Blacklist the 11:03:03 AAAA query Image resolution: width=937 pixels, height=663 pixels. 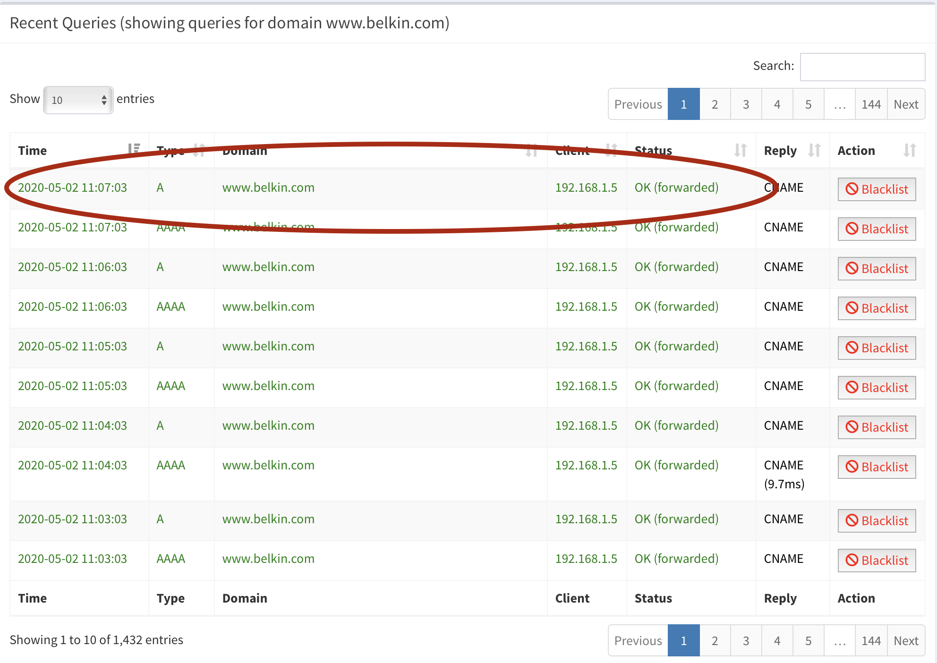pos(876,560)
